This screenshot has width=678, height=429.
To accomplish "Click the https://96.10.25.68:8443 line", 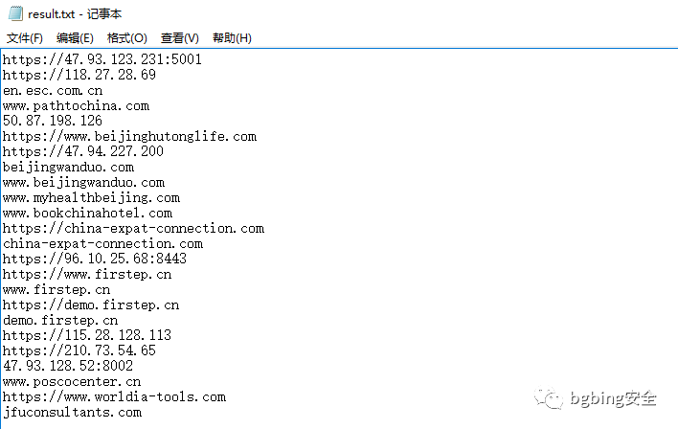I will (x=95, y=259).
